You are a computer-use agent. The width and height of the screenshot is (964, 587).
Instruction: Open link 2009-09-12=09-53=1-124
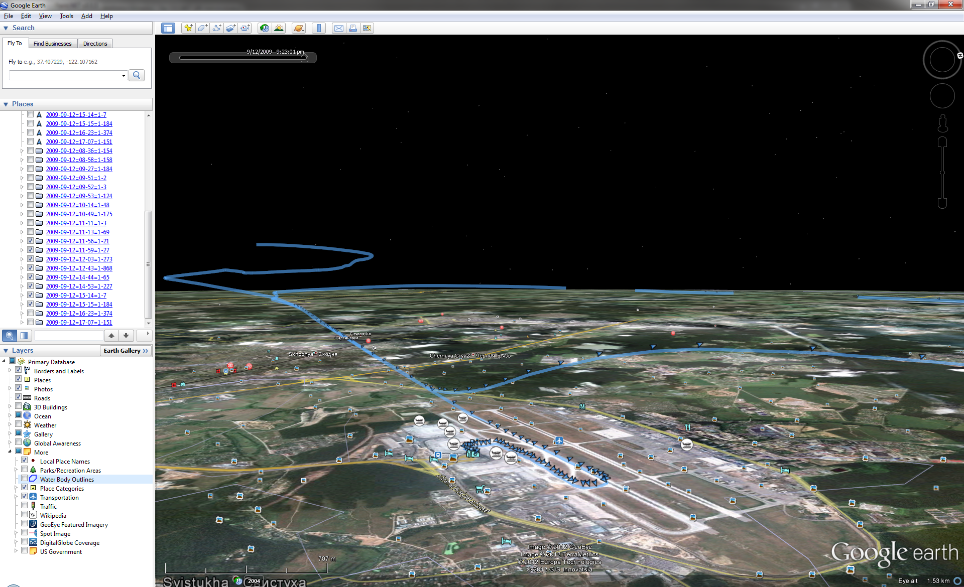pyautogui.click(x=79, y=196)
